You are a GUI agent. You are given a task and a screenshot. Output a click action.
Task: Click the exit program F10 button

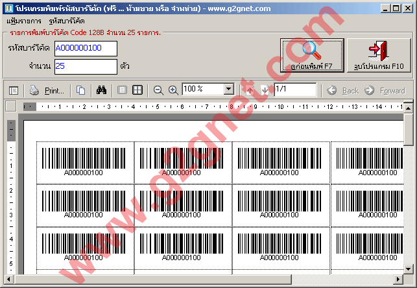pos(379,55)
